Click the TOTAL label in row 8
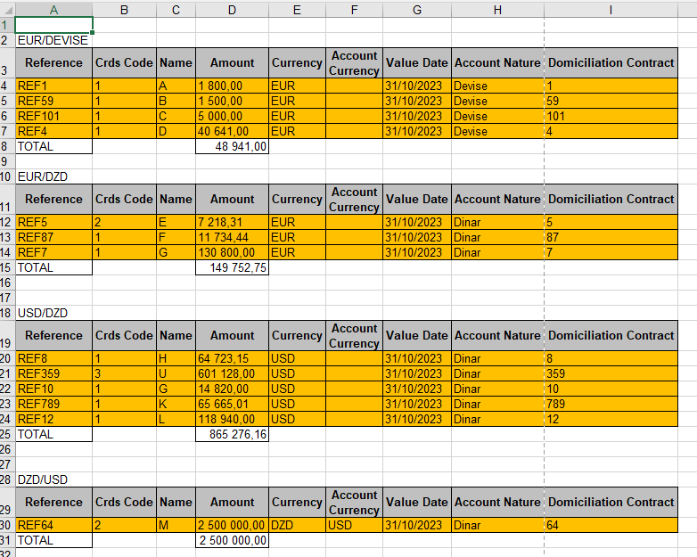 tap(53, 146)
